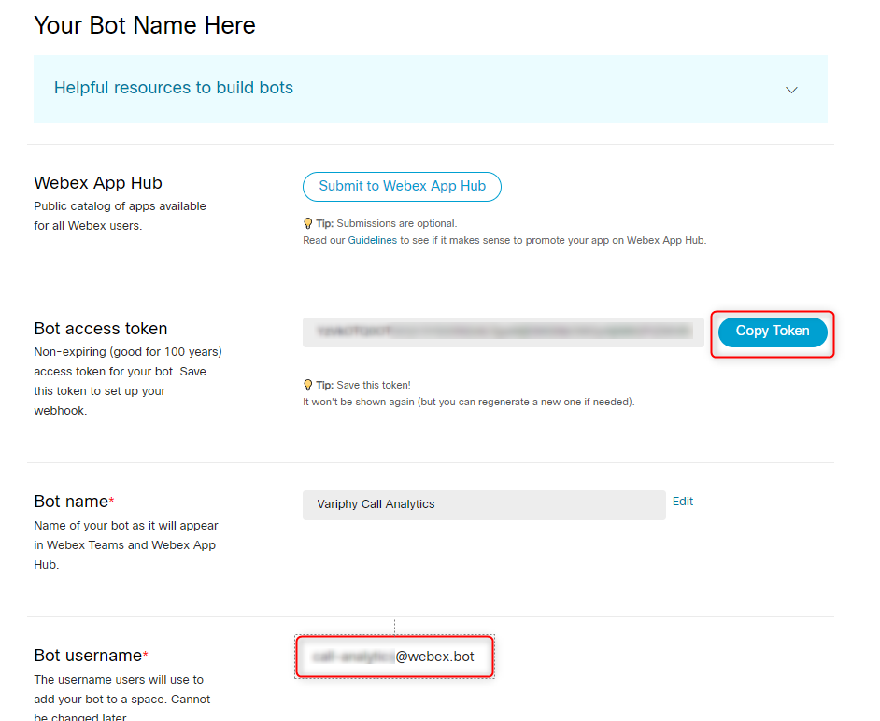Click the lightbulb icon beside Save this token
The image size is (880, 721).
307,385
